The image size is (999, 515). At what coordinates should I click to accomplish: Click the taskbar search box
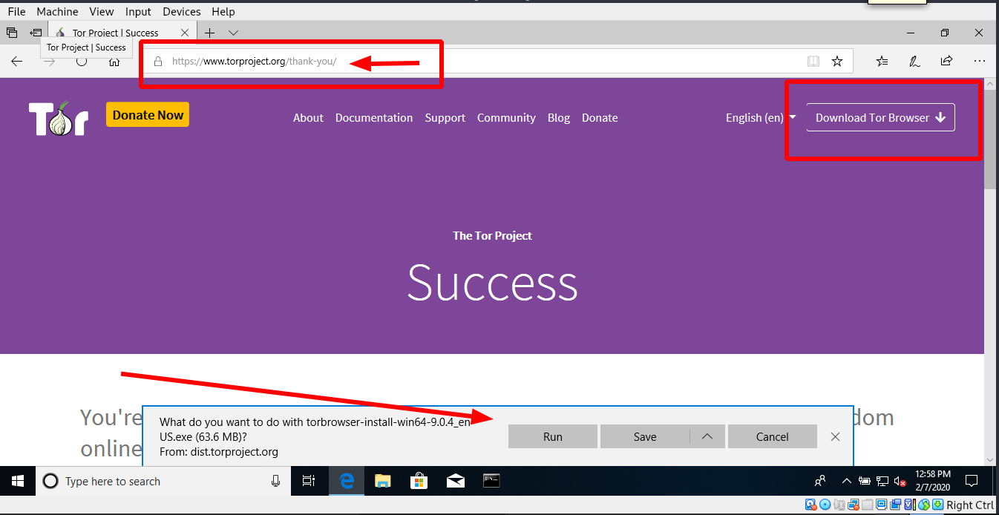163,481
